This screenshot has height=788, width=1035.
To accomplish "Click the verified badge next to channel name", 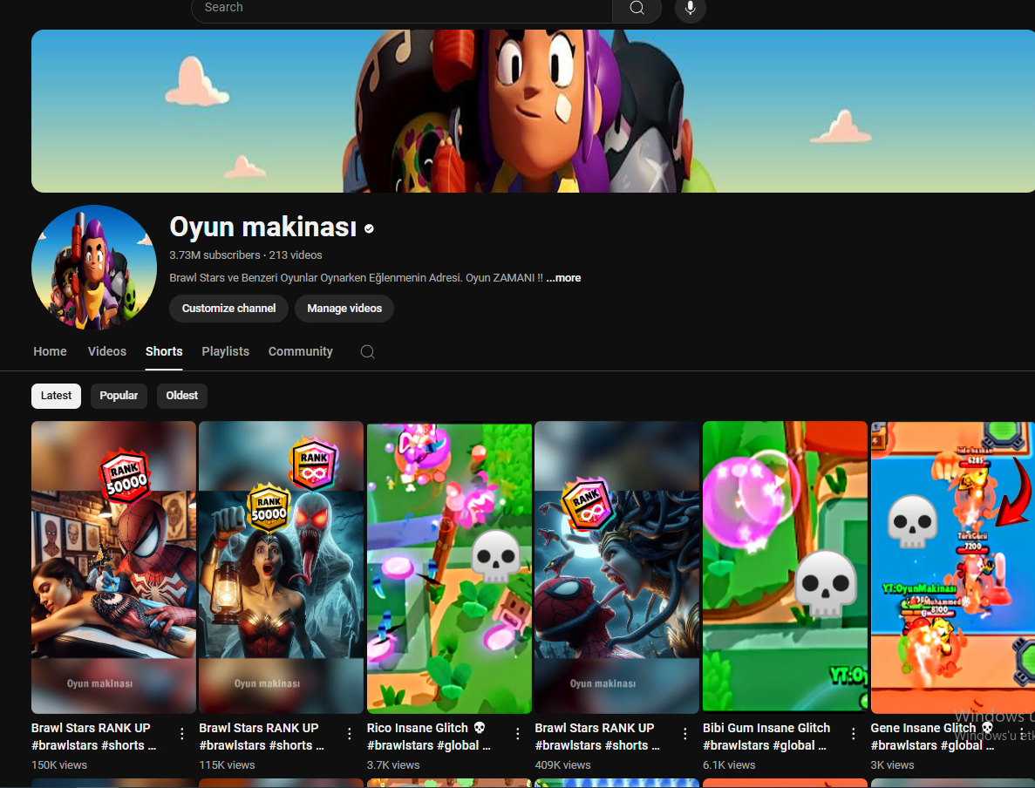I will [x=370, y=228].
